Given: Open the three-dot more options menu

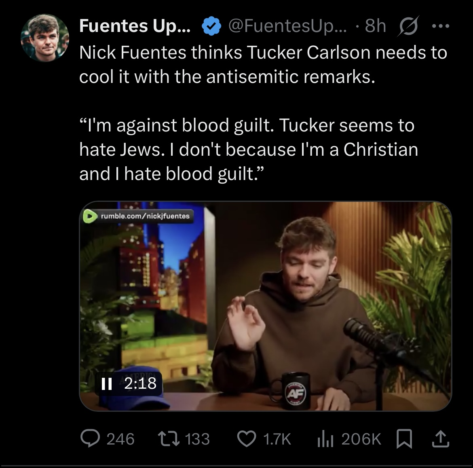Looking at the screenshot, I should click(x=440, y=26).
